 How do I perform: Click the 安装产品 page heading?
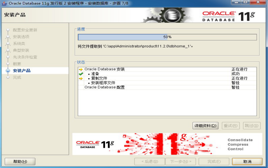(15, 15)
